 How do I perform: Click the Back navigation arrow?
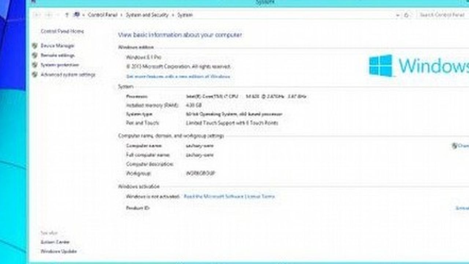point(36,15)
